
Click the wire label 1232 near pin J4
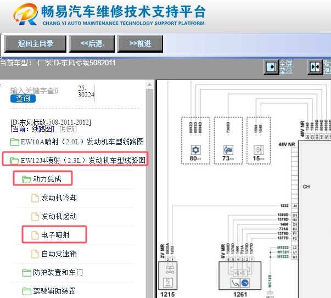pos(284,206)
